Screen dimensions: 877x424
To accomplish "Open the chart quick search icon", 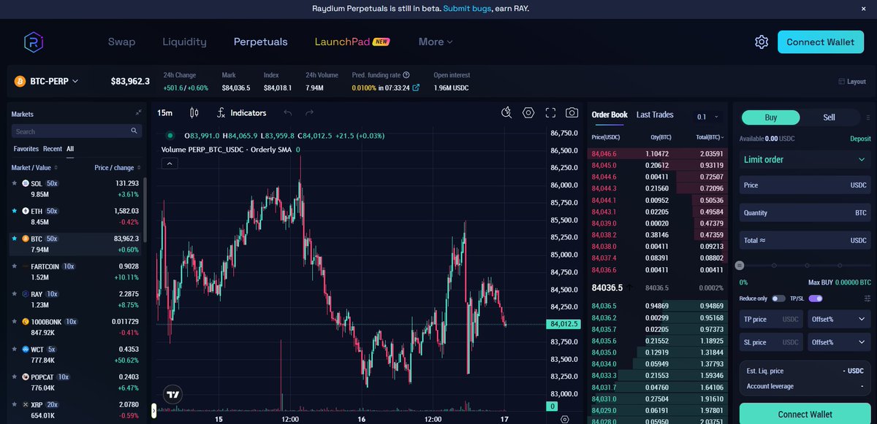I will point(506,112).
